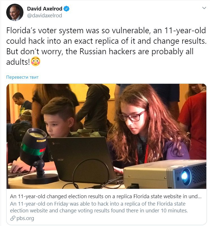
Task: Click the words "Russian hackers" in tweet
Action: 107,51
